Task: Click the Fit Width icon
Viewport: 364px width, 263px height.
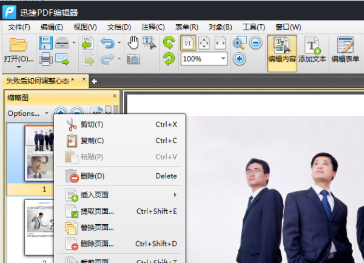Action: pos(220,43)
